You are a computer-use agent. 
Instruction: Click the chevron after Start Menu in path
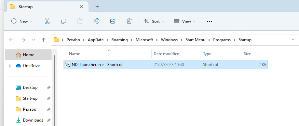click(209, 40)
